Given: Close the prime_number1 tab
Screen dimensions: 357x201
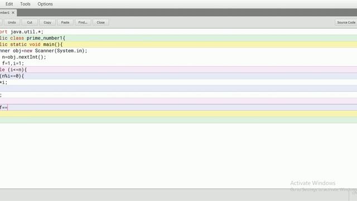Looking at the screenshot, I should click(x=13, y=12).
